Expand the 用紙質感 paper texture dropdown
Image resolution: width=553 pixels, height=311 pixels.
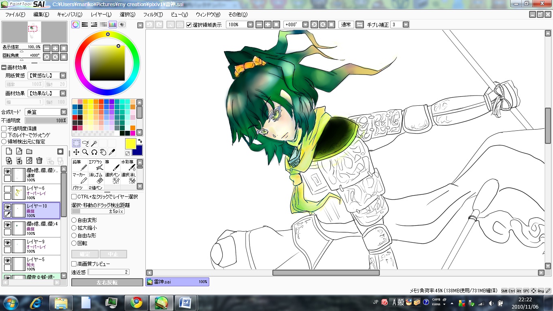63,76
